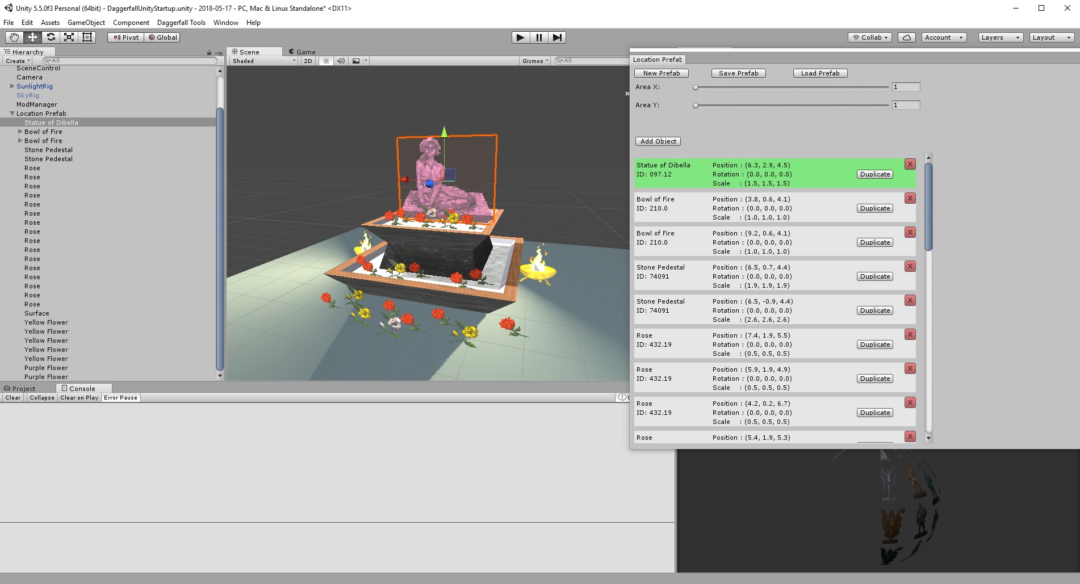Switch to the Project tab
Viewport: 1080px width, 584px height.
(x=20, y=389)
